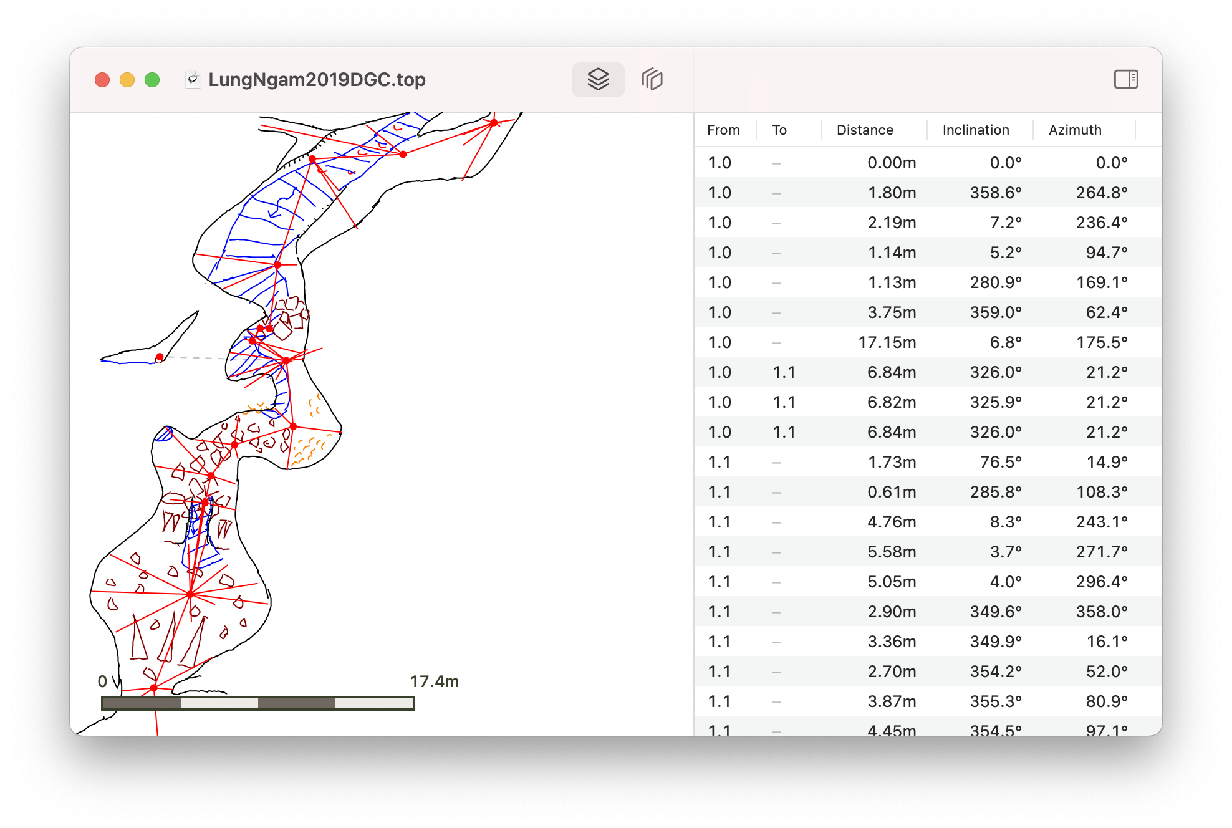1232x828 pixels.
Task: Close the window with the red button
Action: tap(102, 80)
